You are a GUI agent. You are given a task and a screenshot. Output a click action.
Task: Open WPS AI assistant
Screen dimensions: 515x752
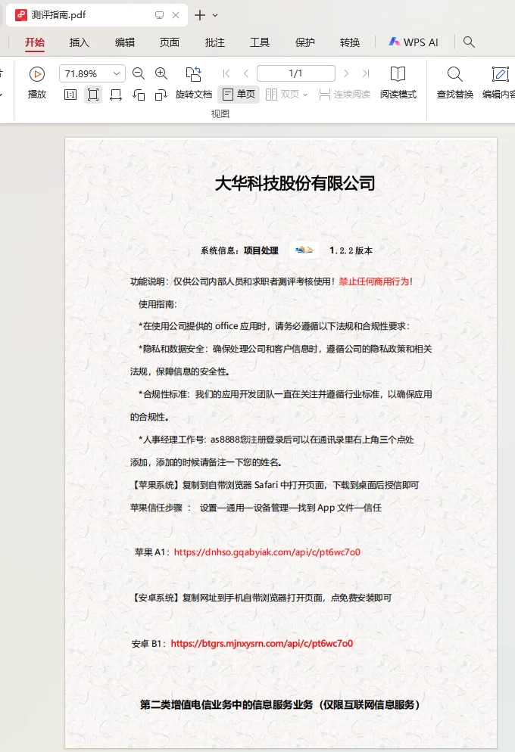coord(414,42)
